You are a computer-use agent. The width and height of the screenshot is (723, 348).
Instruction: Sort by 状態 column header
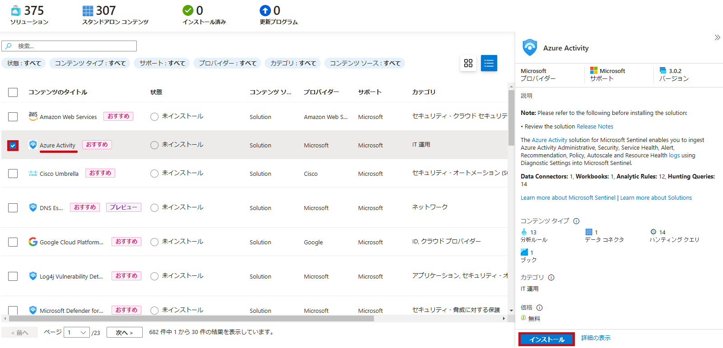156,92
